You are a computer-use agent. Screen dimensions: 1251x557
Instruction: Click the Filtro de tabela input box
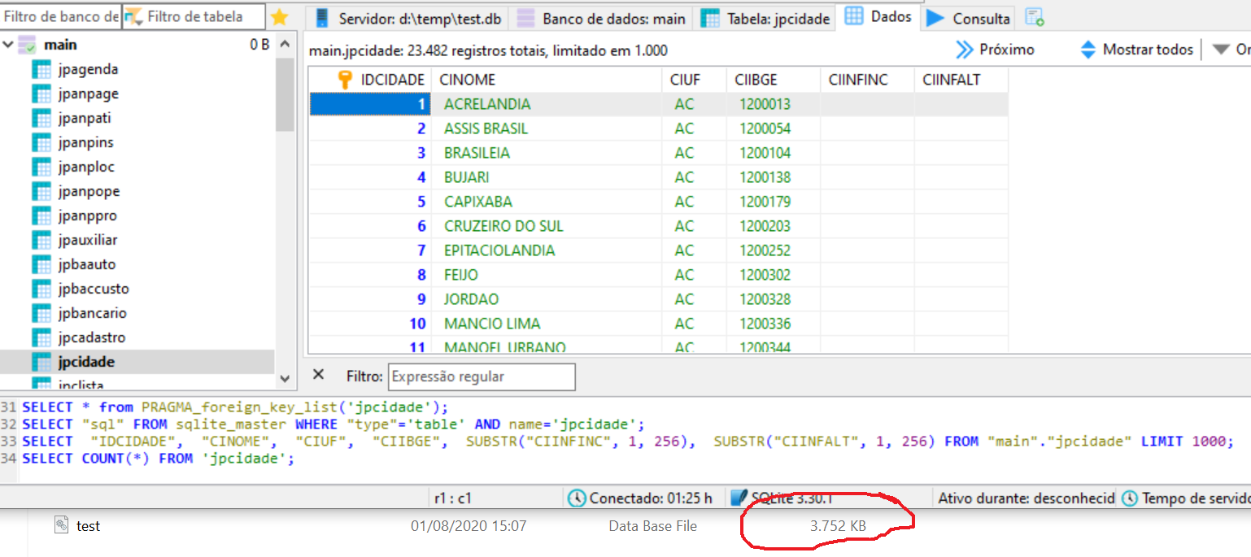click(x=203, y=16)
